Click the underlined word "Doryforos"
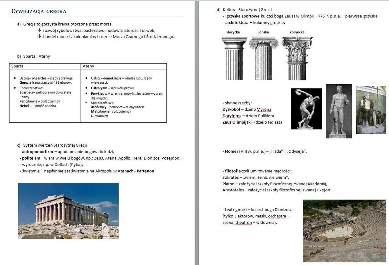 click(x=231, y=116)
